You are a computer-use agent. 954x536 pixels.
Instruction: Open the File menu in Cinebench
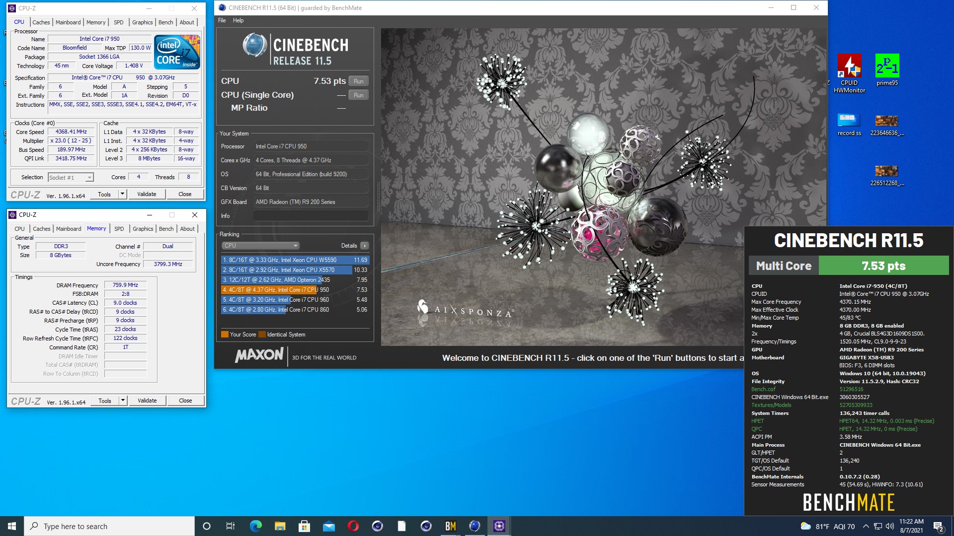click(222, 20)
